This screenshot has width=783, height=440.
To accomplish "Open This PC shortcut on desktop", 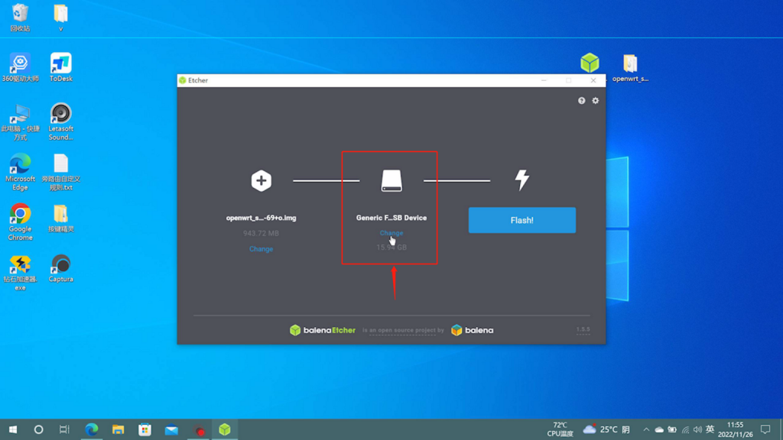I will point(20,122).
